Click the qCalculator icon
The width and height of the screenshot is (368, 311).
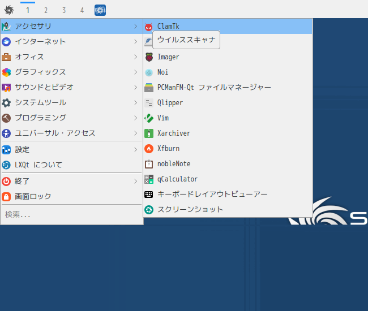pyautogui.click(x=149, y=179)
